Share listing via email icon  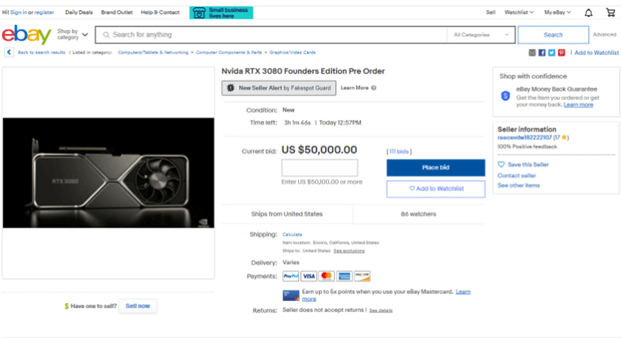coord(532,53)
